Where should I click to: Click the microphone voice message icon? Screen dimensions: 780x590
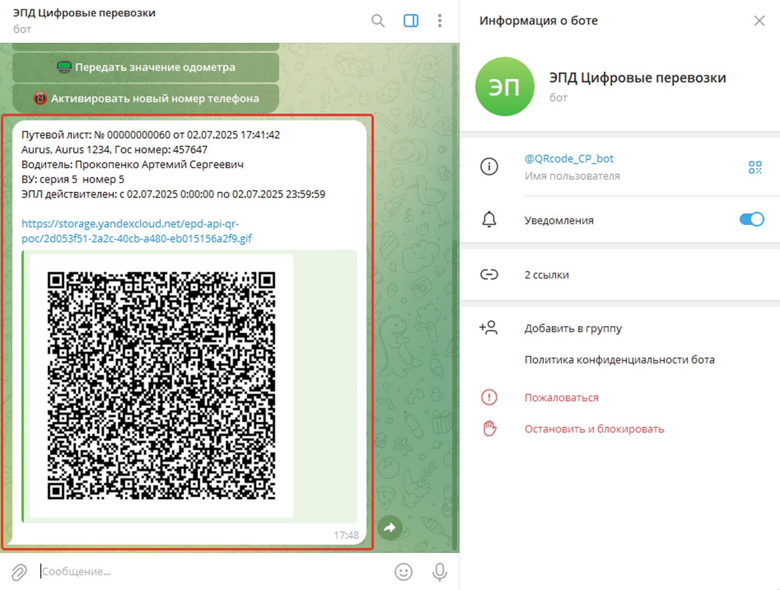pyautogui.click(x=440, y=572)
